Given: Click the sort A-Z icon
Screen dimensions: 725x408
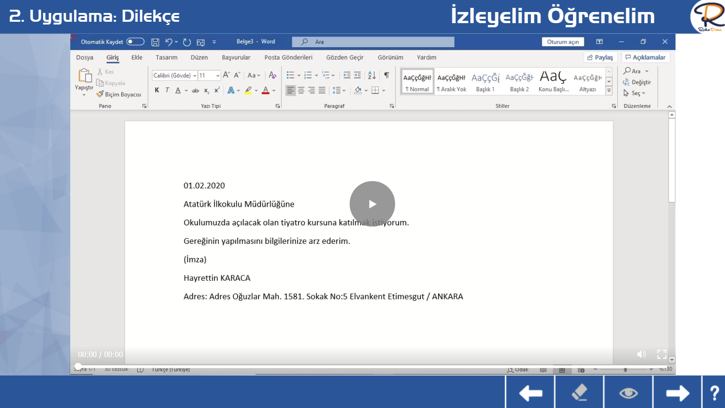Looking at the screenshot, I should coord(372,75).
